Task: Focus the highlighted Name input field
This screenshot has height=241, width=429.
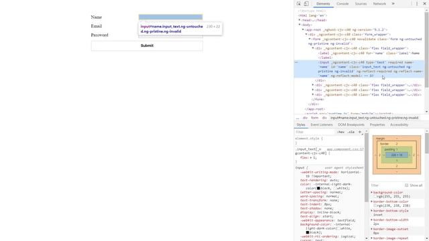Action: (x=170, y=17)
